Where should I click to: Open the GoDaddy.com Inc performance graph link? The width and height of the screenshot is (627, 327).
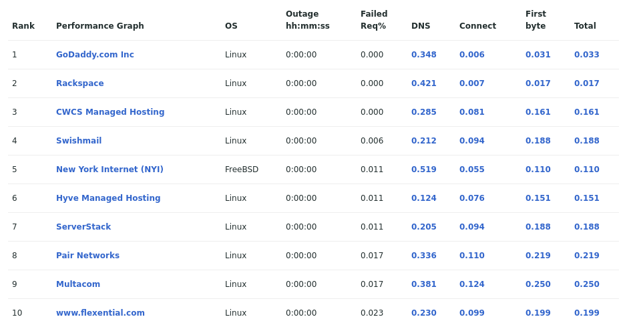pos(95,54)
